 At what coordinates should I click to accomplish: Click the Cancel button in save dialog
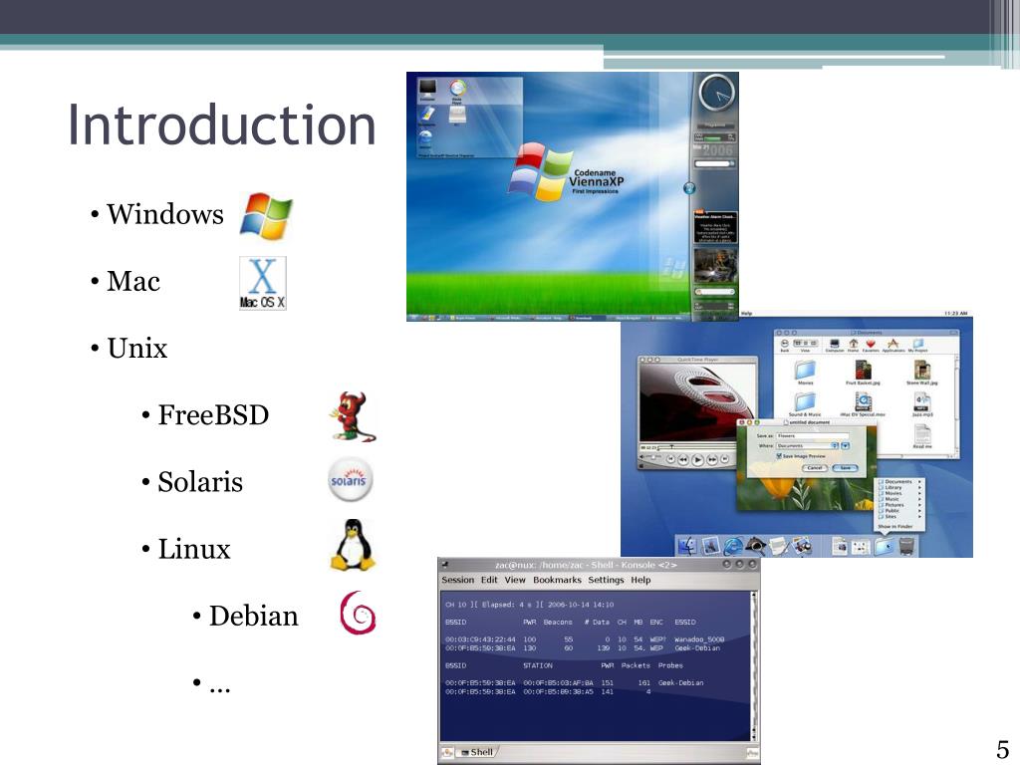[815, 468]
